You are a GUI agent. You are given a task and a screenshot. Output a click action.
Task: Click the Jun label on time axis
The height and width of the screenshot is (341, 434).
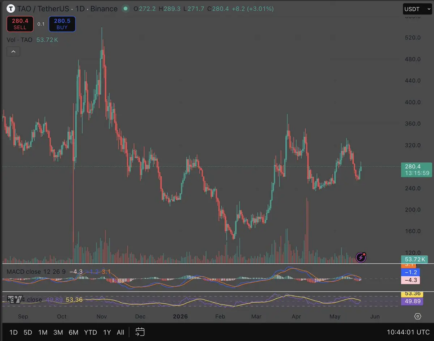(375, 316)
